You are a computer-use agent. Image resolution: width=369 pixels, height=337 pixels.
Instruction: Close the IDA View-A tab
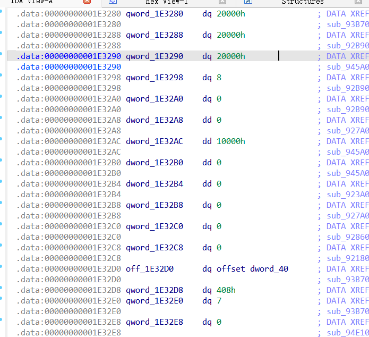(87, 2)
